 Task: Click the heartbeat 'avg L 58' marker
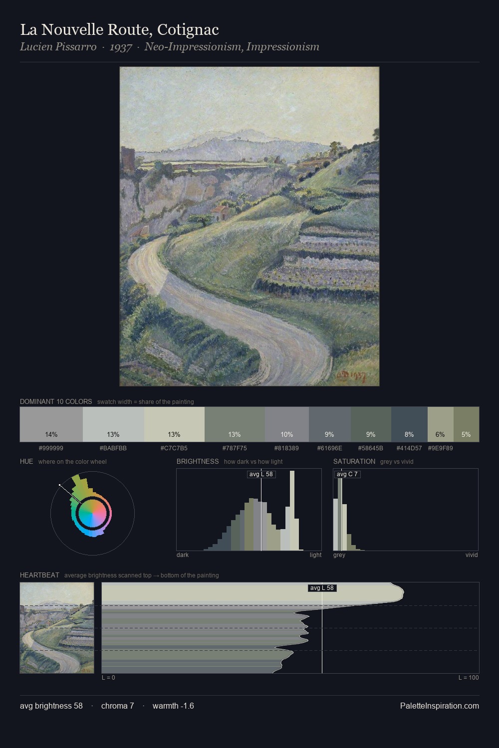tap(322, 588)
